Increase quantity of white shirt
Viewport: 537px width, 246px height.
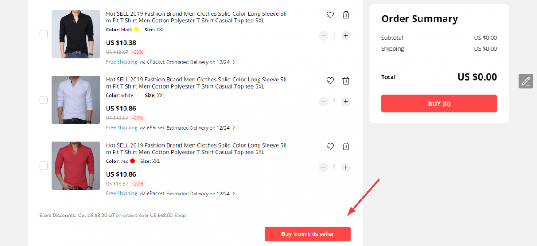click(x=346, y=102)
